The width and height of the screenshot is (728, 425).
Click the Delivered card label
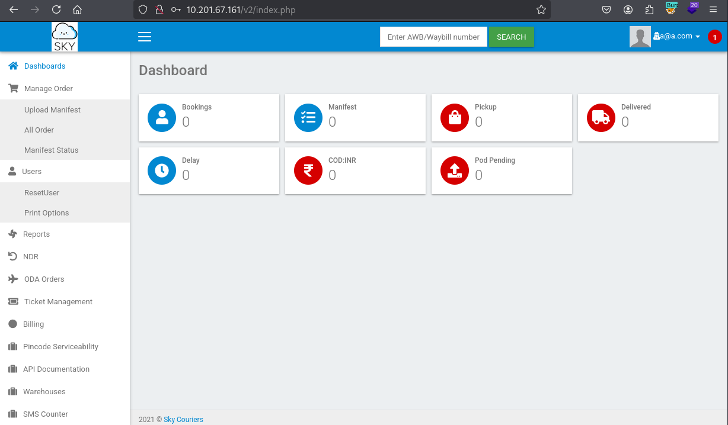[x=636, y=107]
